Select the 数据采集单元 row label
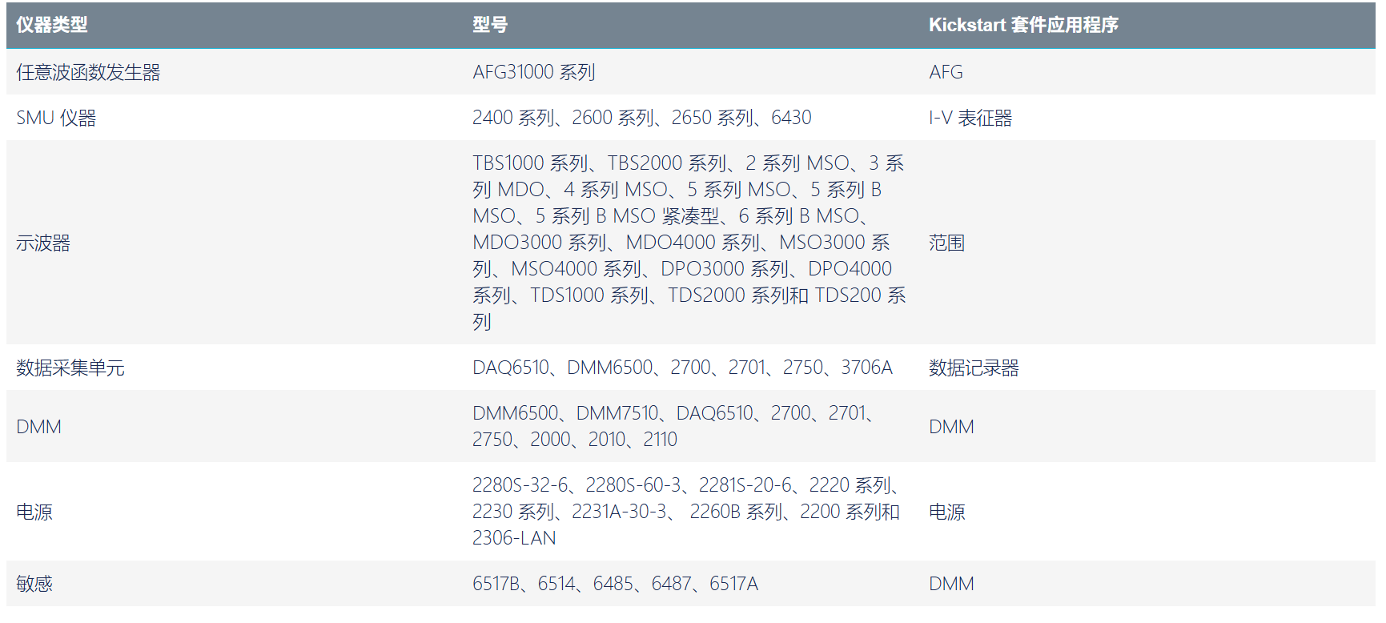 pyautogui.click(x=70, y=368)
